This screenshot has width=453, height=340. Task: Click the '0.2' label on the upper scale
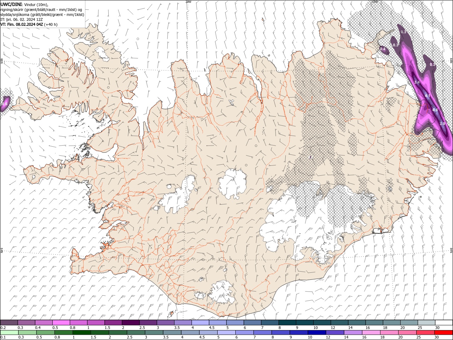point(3,328)
